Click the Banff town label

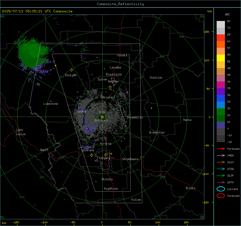(44, 150)
